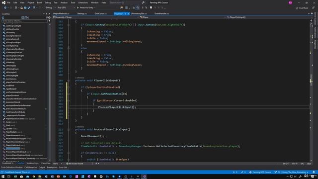Click the Attach to Unity button
The height and width of the screenshot is (179, 318).
(x=85, y=8)
